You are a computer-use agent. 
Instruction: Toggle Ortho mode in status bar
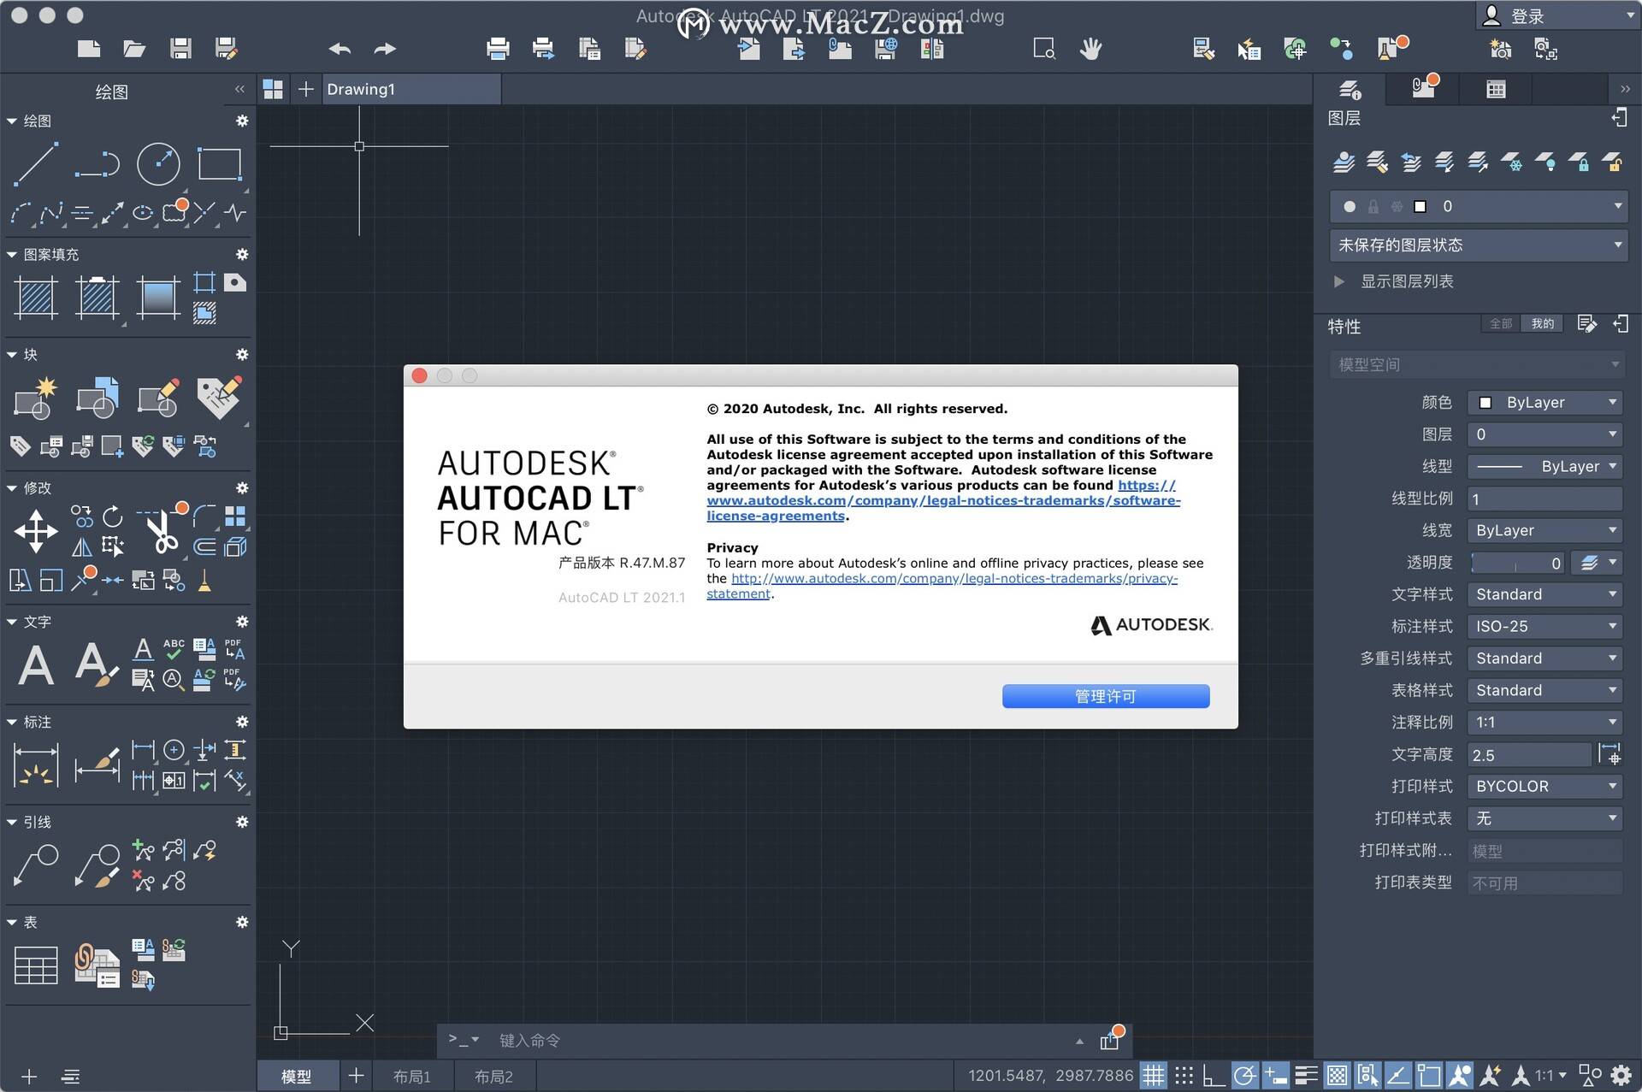[x=1214, y=1075]
